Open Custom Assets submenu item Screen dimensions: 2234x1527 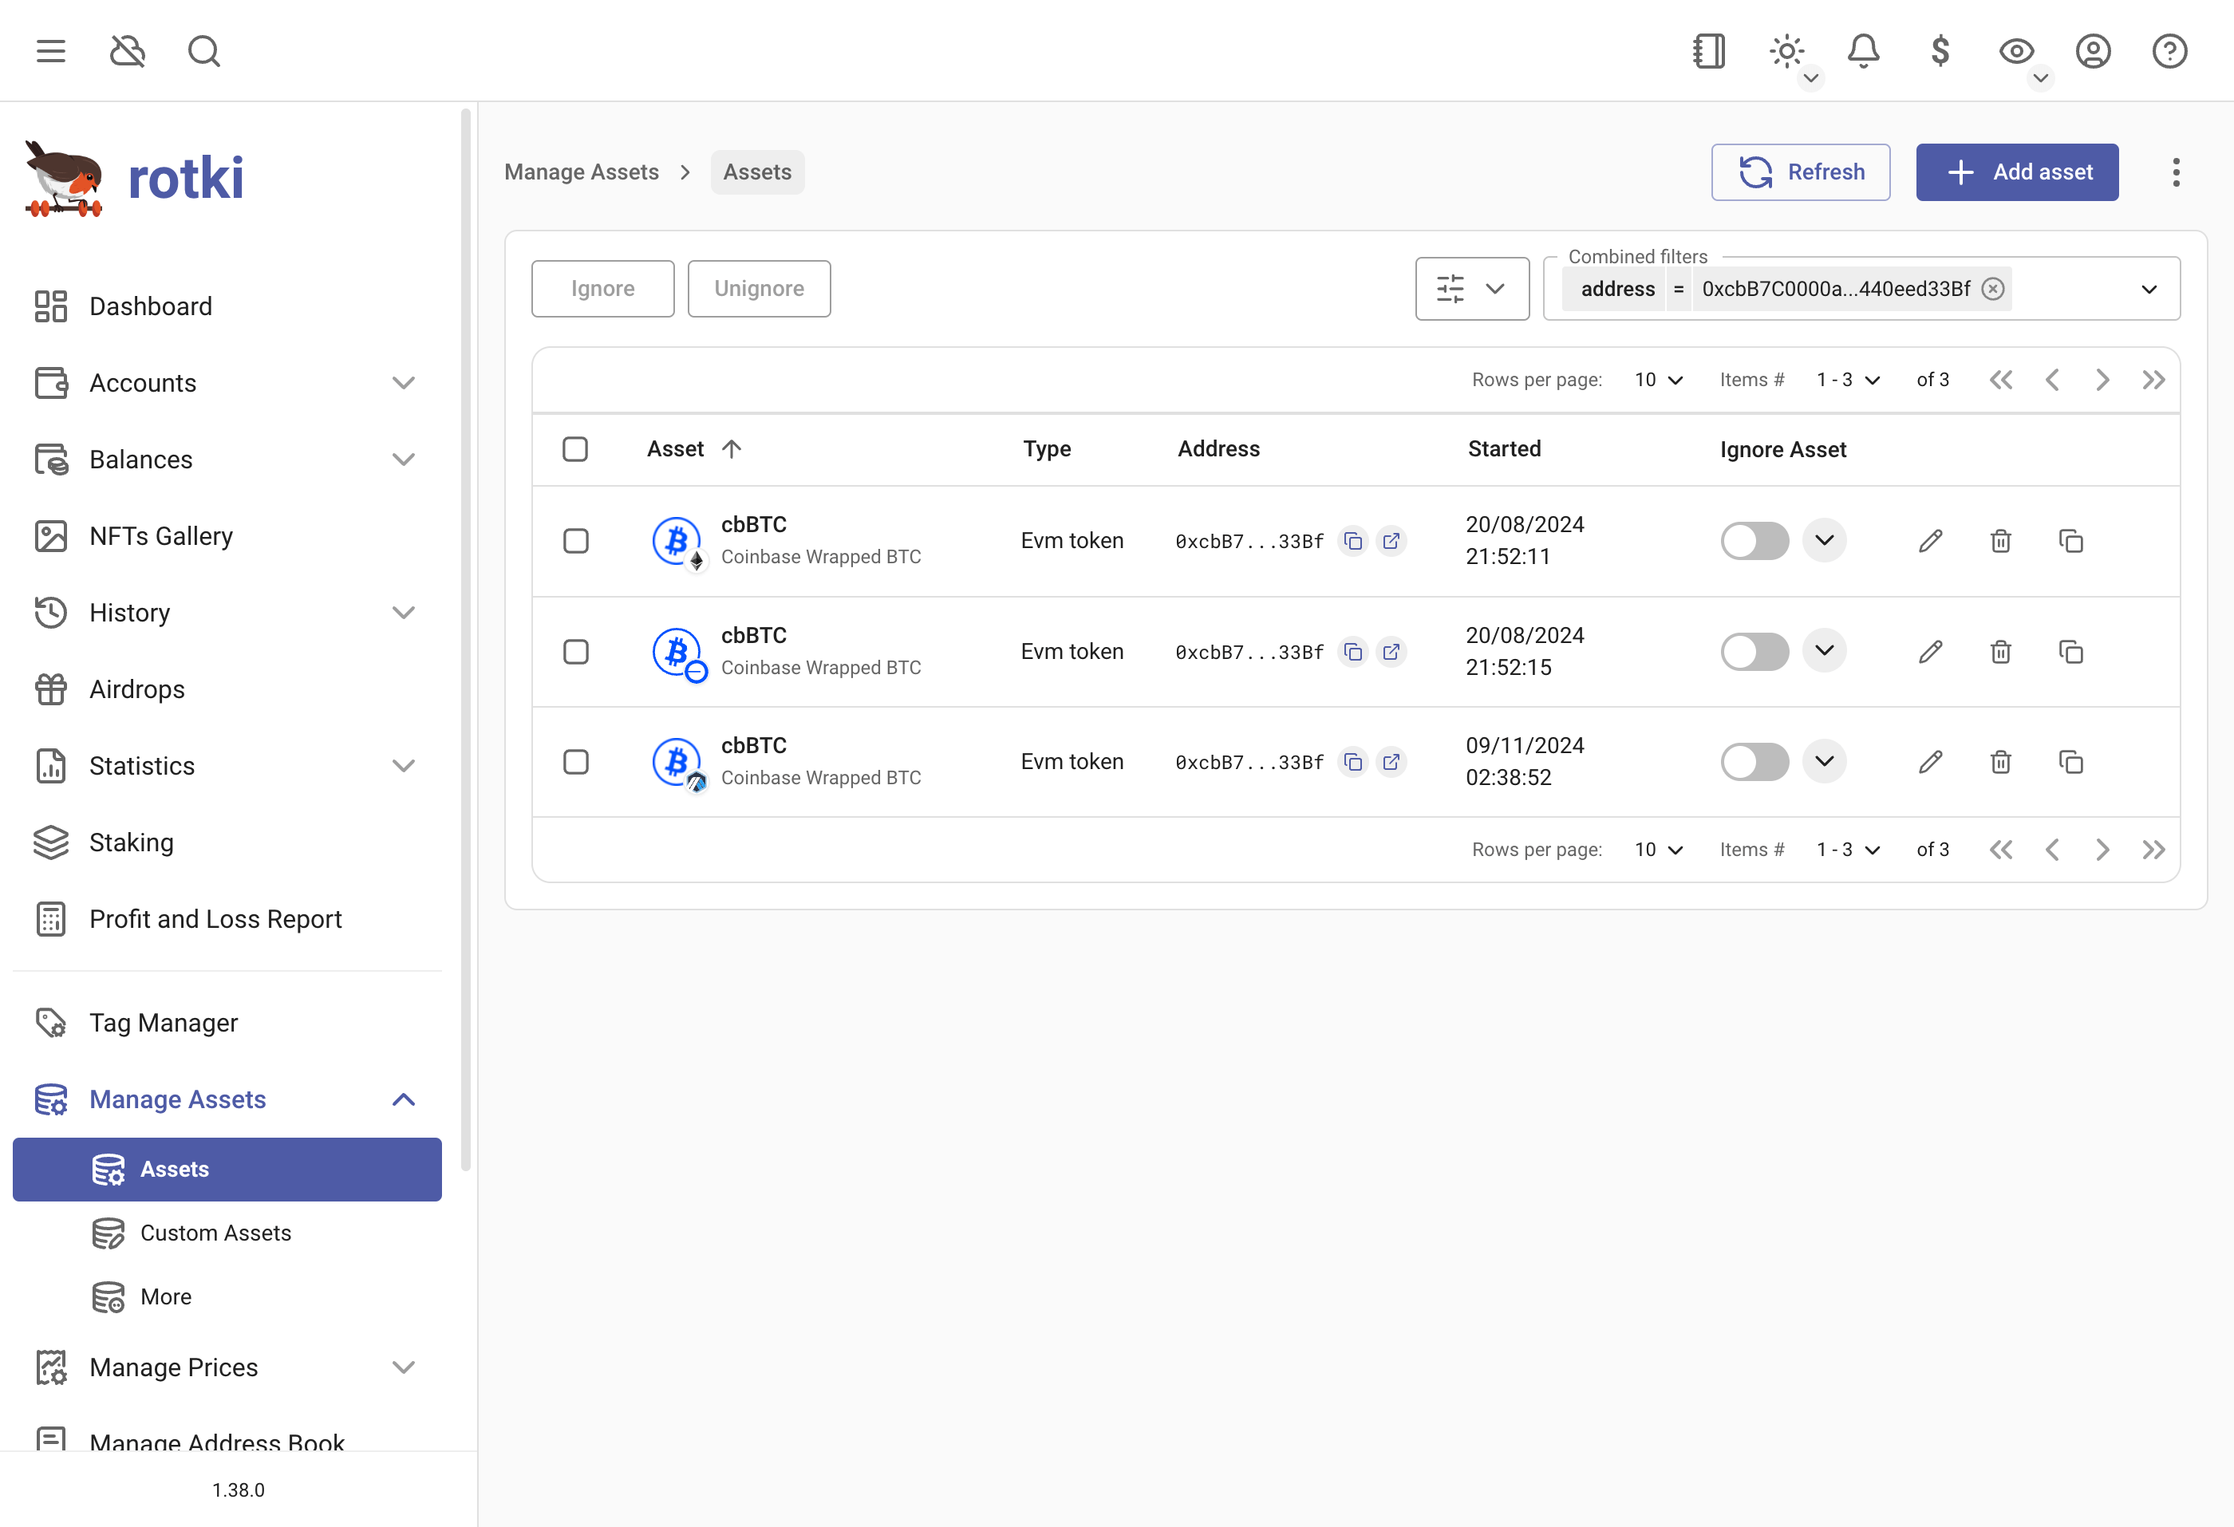pyautogui.click(x=227, y=1233)
